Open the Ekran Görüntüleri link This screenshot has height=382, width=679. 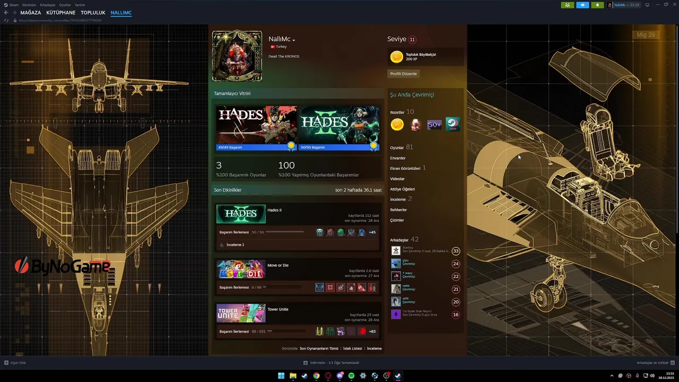405,168
